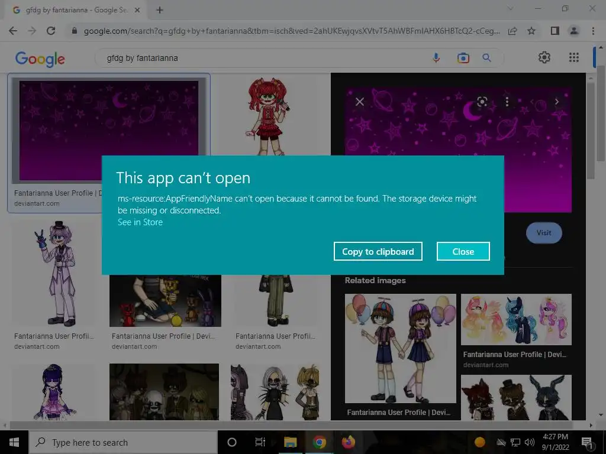Reload the page with refresh icon
This screenshot has width=606, height=454.
(51, 31)
